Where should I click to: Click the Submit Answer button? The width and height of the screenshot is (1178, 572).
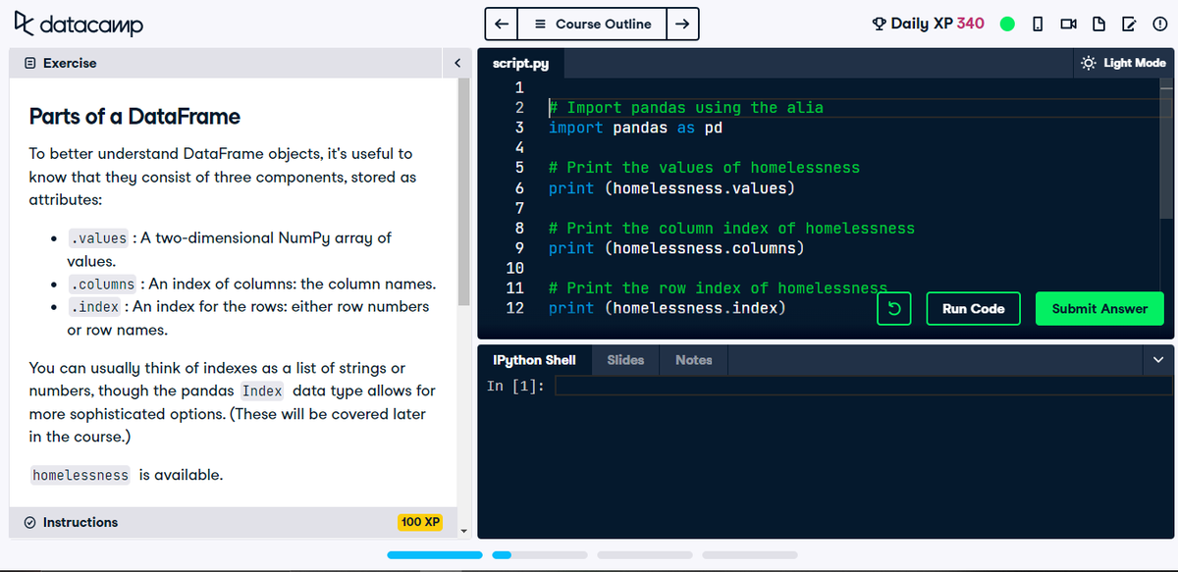click(x=1099, y=309)
